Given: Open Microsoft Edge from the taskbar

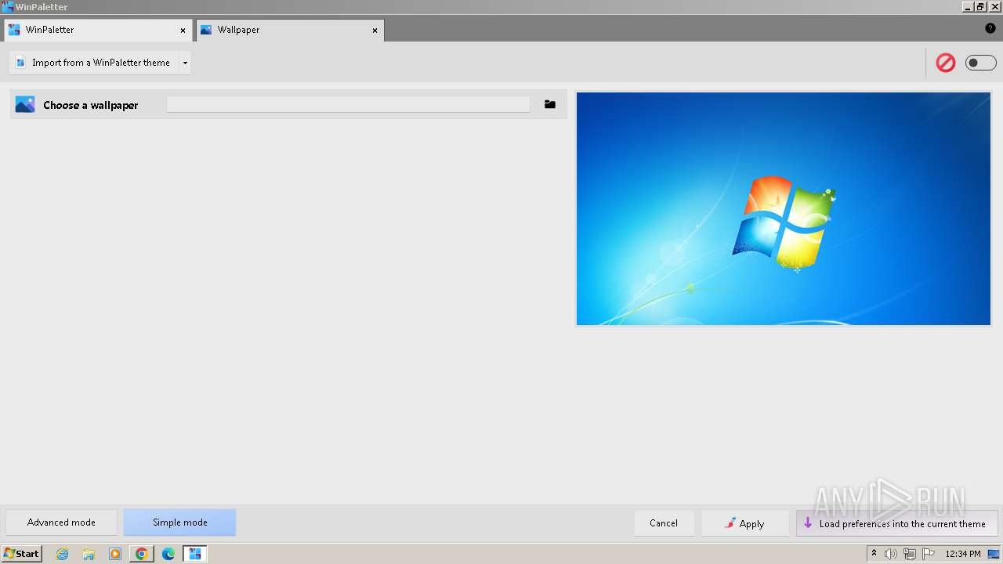Looking at the screenshot, I should click(x=168, y=554).
